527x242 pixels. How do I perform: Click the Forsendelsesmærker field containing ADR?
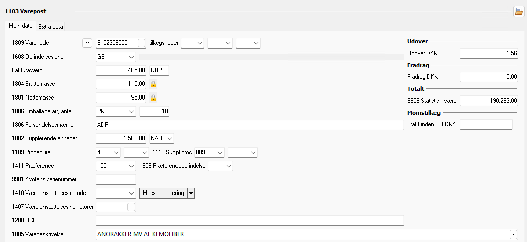pyautogui.click(x=249, y=125)
